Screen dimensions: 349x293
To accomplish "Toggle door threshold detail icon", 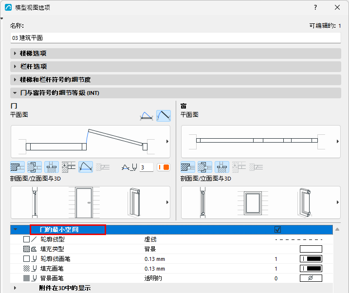I will (52, 167).
